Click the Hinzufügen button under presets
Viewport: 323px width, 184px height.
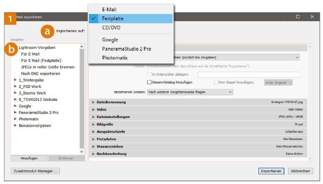tap(29, 158)
